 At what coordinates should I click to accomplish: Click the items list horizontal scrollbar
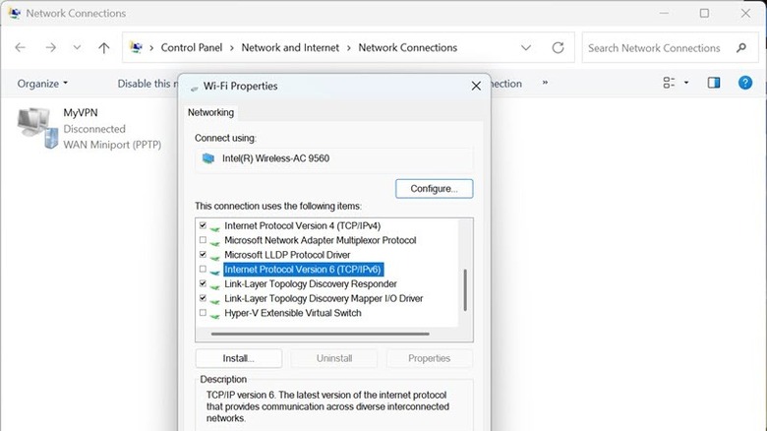[321, 334]
